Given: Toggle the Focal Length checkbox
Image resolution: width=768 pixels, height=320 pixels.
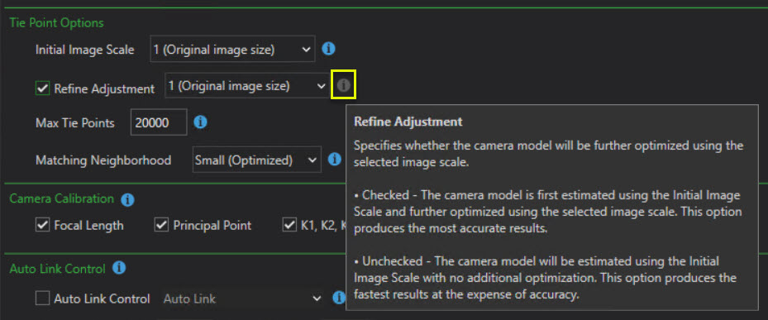Looking at the screenshot, I should click(x=43, y=226).
